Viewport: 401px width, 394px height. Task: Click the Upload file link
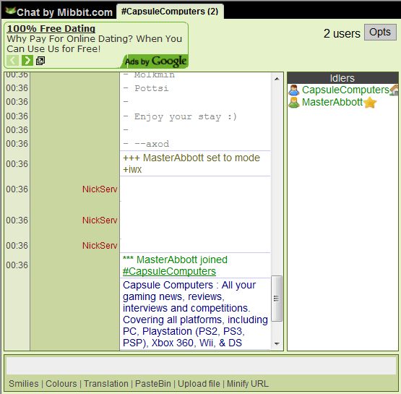point(199,384)
